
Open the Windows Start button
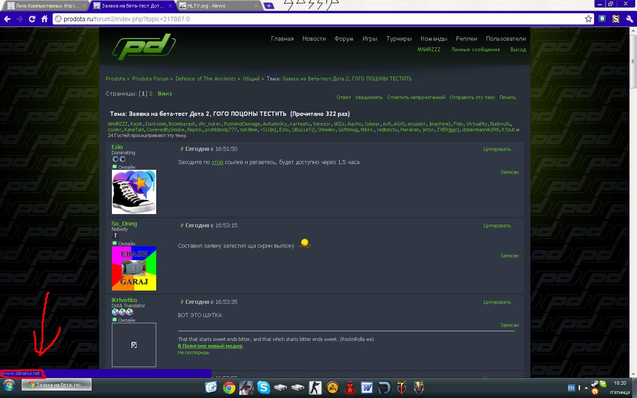(9, 385)
